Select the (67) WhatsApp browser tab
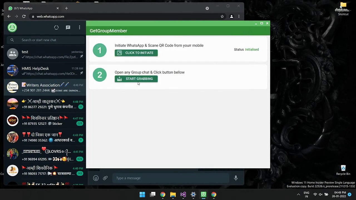 click(x=34, y=8)
